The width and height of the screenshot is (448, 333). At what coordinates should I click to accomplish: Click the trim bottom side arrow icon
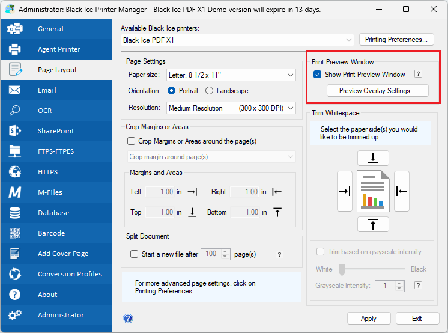[373, 224]
